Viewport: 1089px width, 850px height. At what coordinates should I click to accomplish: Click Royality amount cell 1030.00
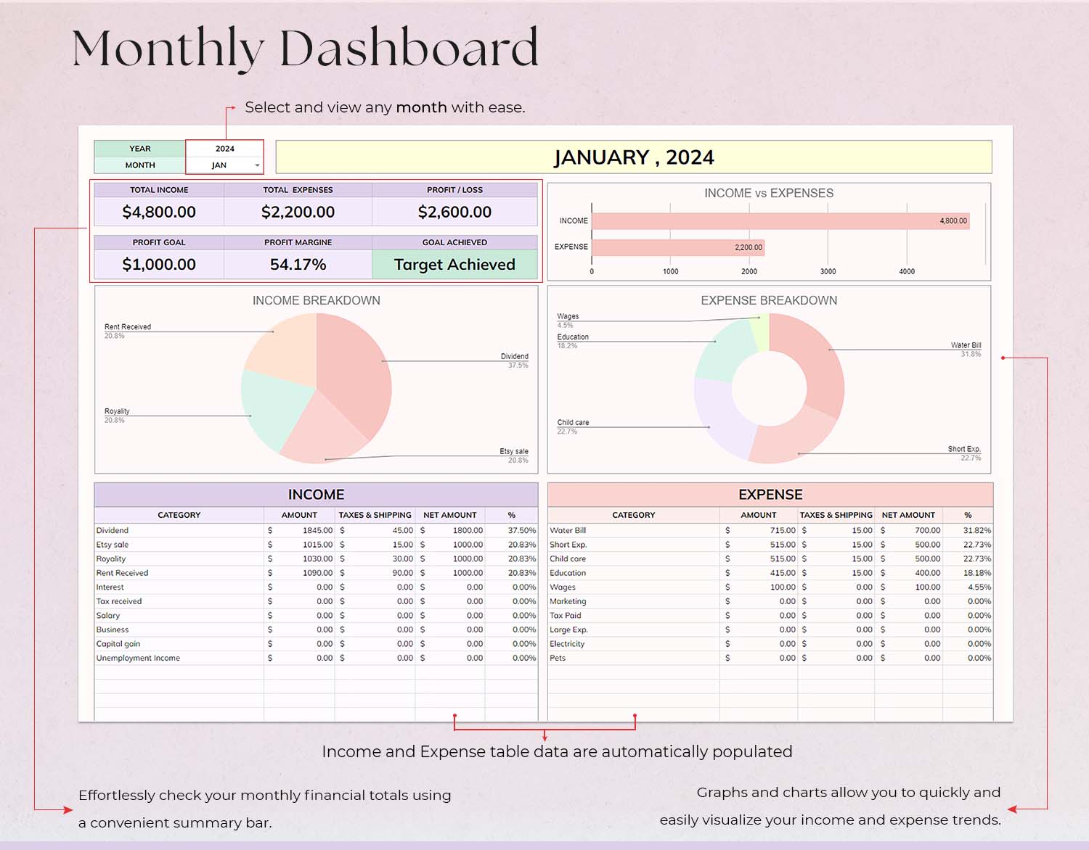299,558
